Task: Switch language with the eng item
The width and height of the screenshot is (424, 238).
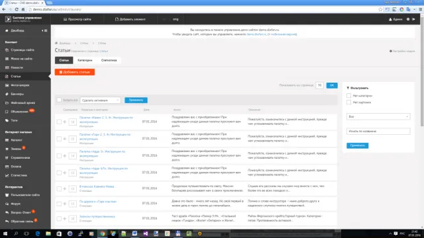Action: 176,19
